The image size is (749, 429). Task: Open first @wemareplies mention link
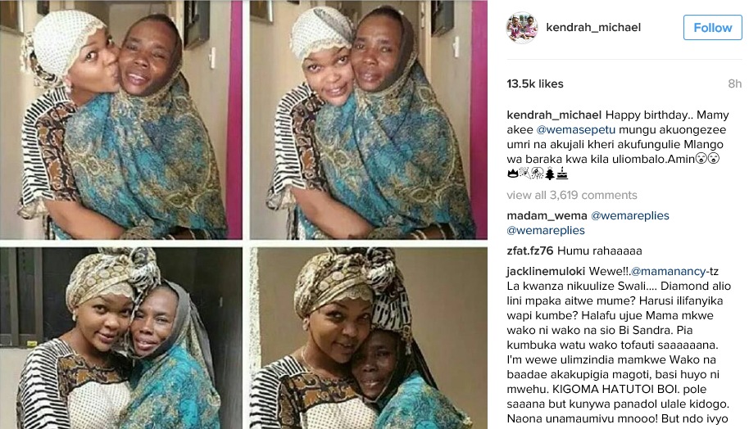point(630,215)
